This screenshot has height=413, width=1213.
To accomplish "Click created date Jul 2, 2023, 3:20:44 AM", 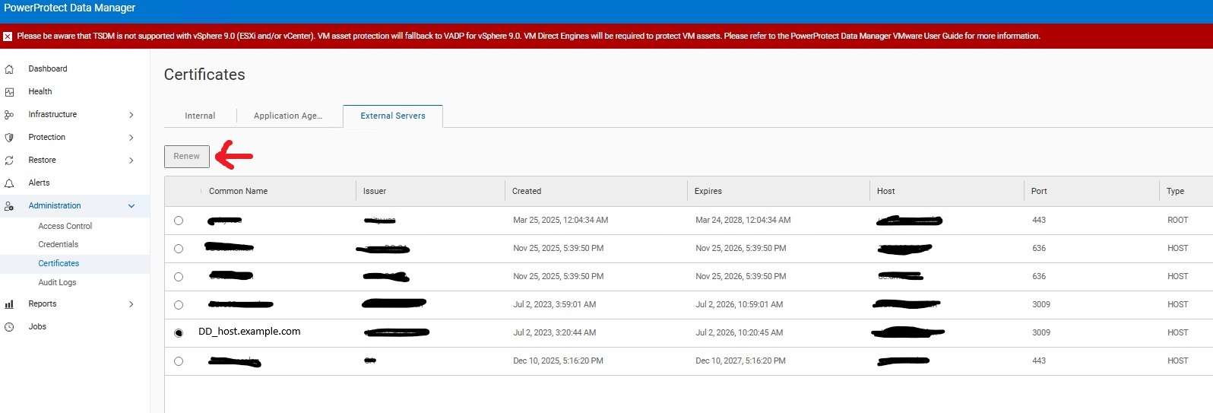I will tap(555, 332).
